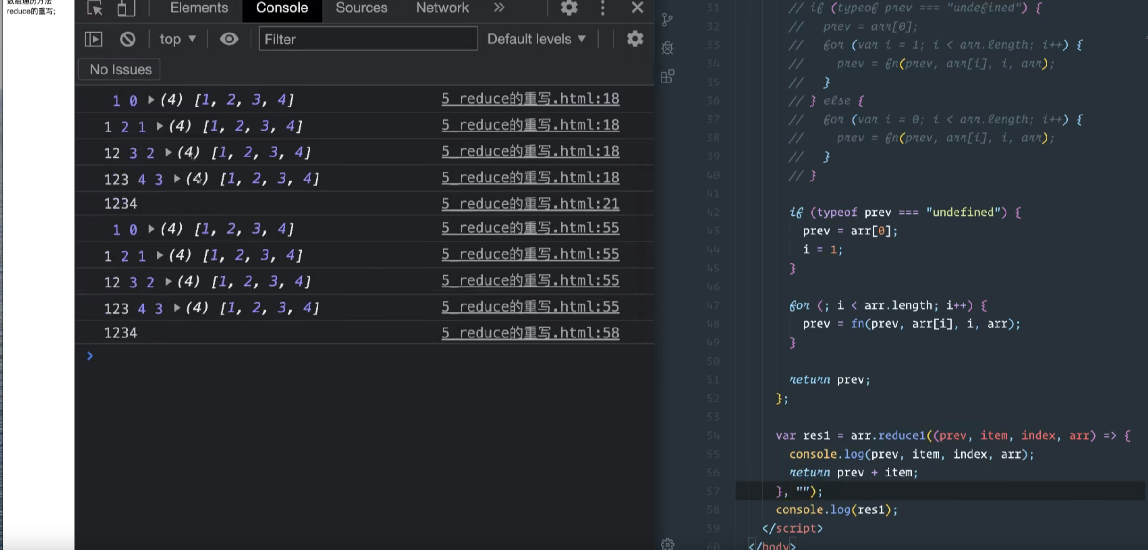The image size is (1148, 550).
Task: Expand array in the '123 4 3' row at line 55
Action: coord(177,308)
